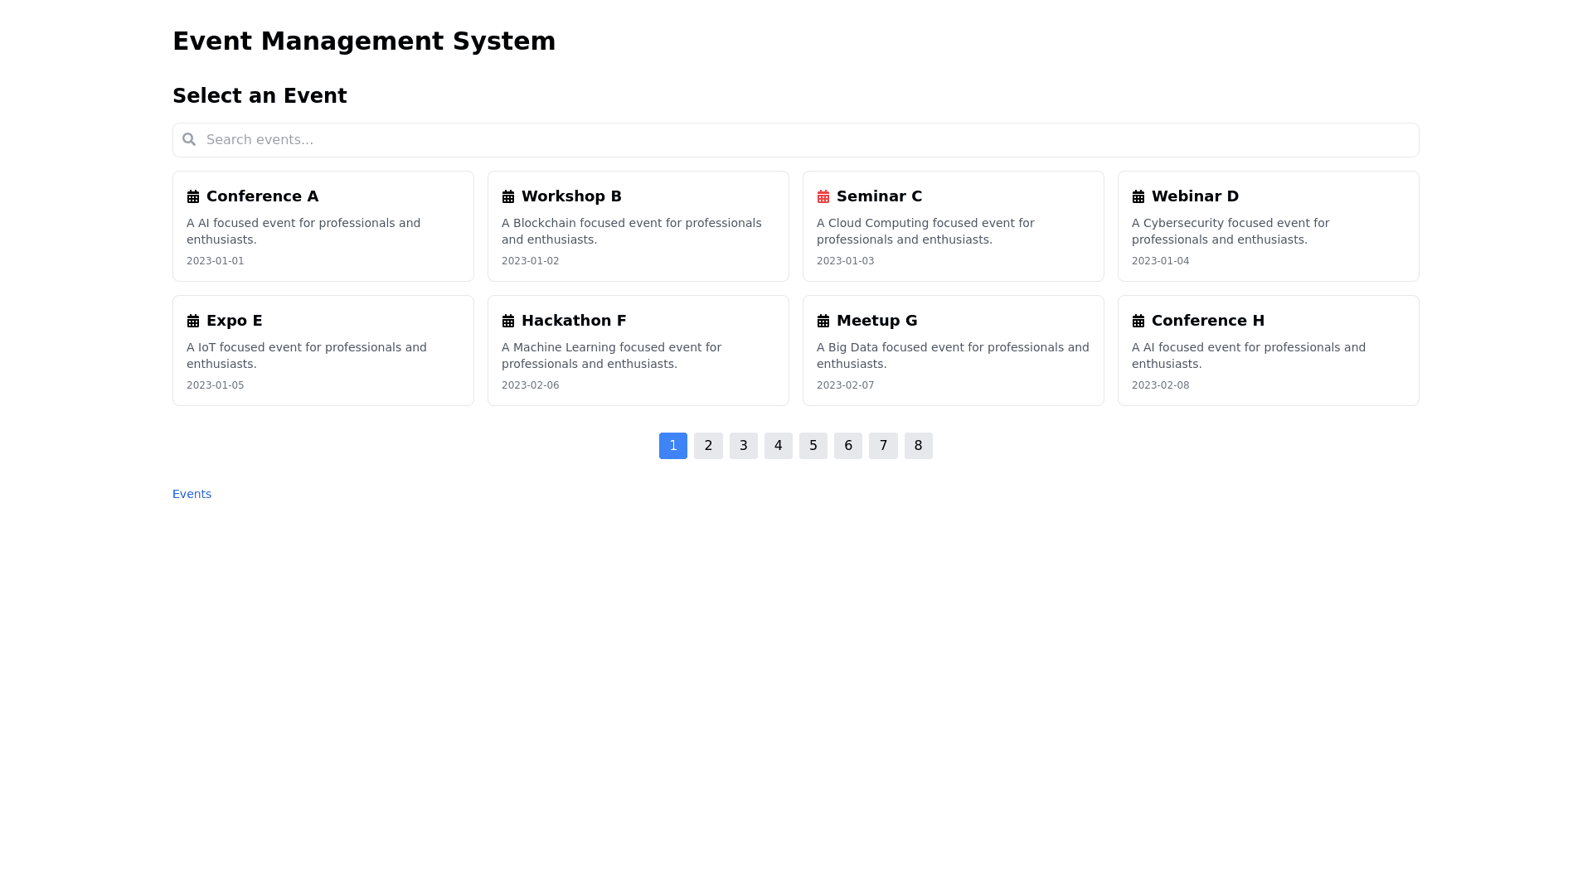This screenshot has width=1592, height=895.
Task: Select the Hackathon F card description
Action: [x=612, y=356]
